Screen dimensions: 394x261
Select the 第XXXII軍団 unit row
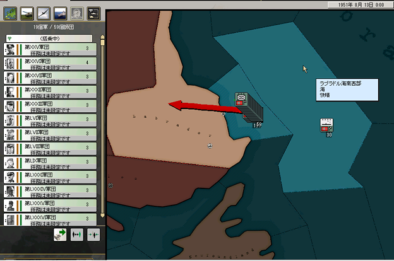(x=50, y=92)
